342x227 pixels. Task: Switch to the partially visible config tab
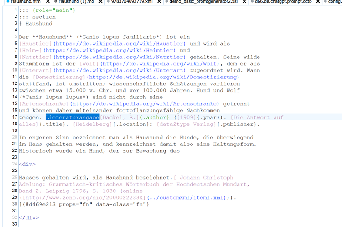(x=335, y=2)
